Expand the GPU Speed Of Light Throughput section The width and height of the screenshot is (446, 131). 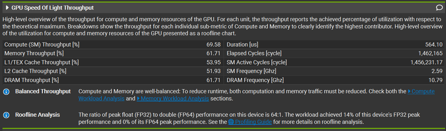8,8
